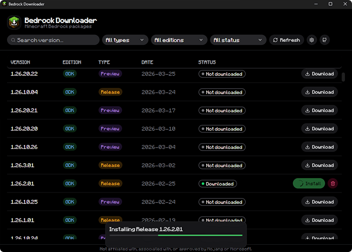Click the version list scrollbar thumb

[343, 77]
